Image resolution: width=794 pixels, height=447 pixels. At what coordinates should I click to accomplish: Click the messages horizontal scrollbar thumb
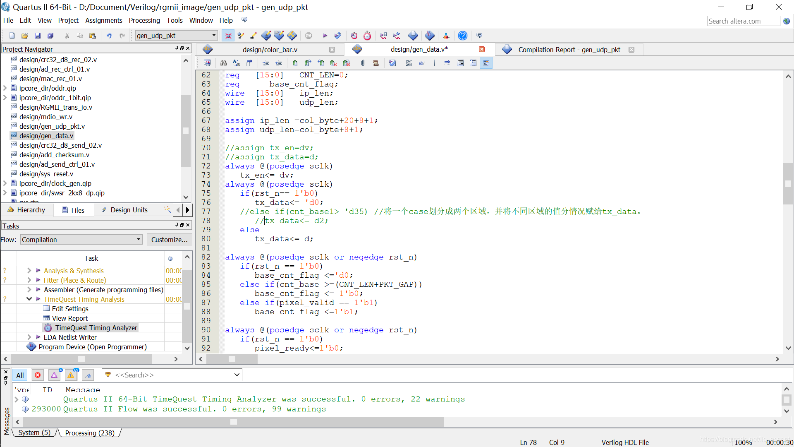click(x=234, y=422)
